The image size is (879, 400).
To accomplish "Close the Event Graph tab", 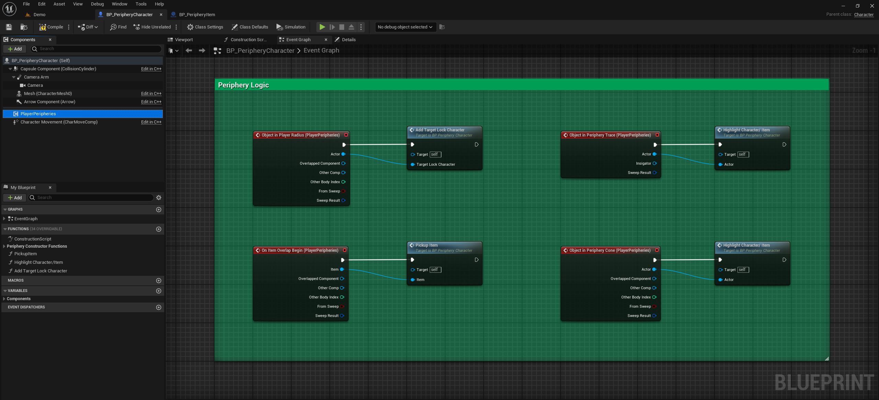I will tap(326, 40).
